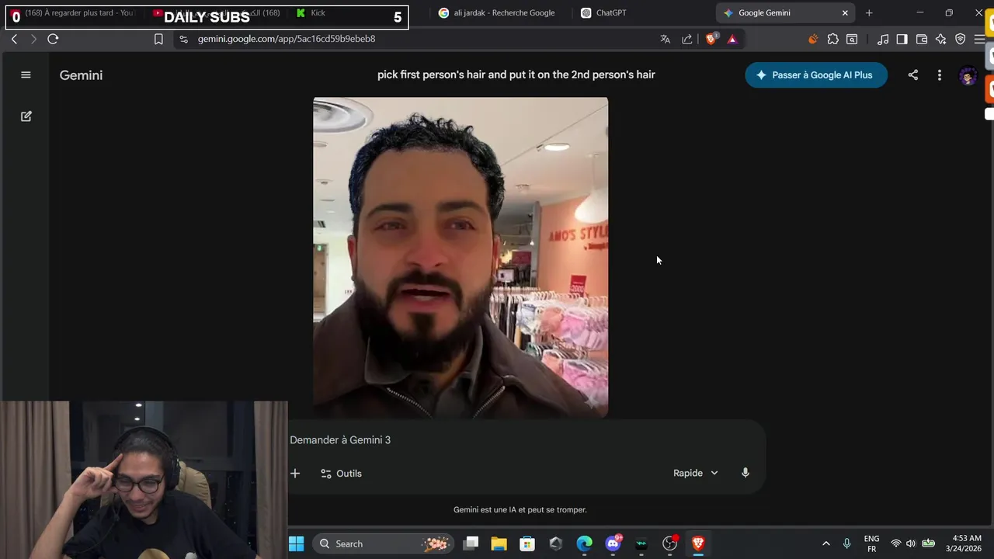The height and width of the screenshot is (559, 994).
Task: Close the Google Gemini tab
Action: 845,12
